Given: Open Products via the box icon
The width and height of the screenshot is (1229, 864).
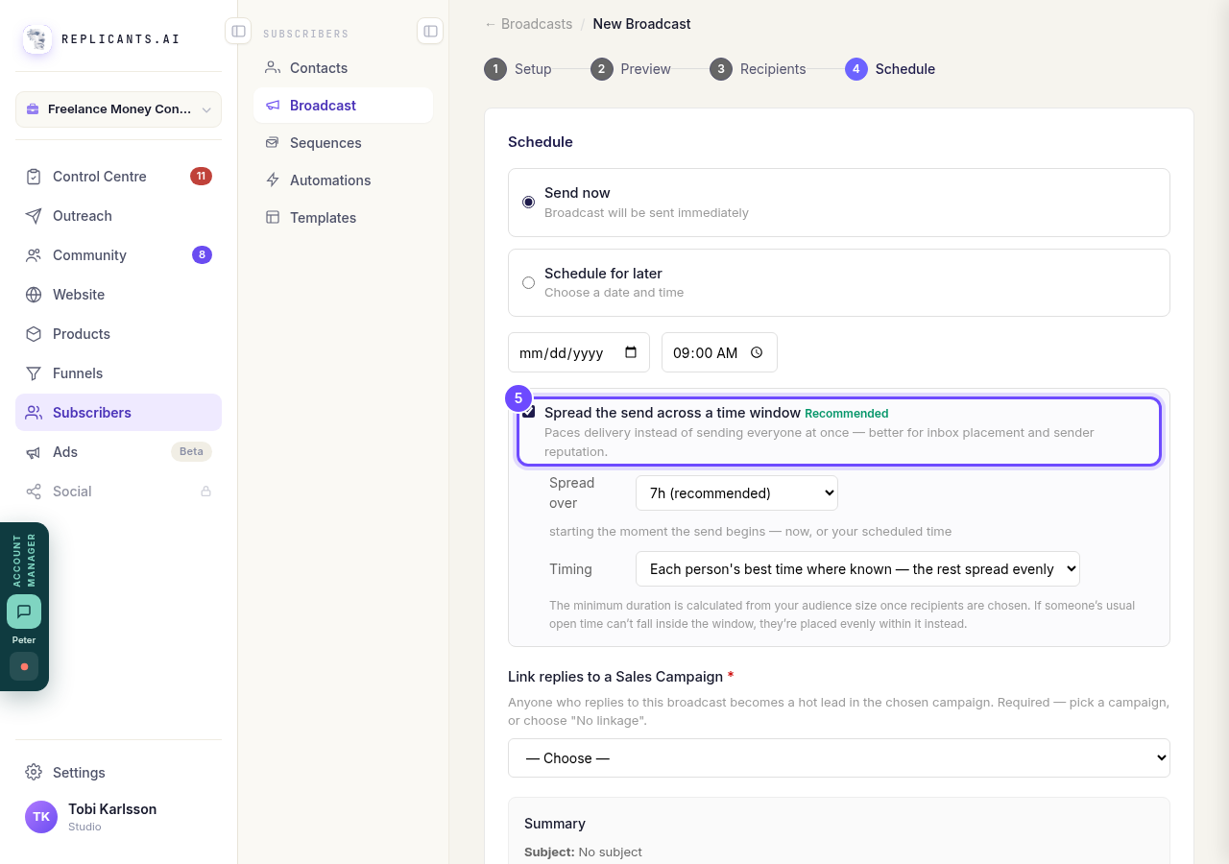Looking at the screenshot, I should click(34, 334).
